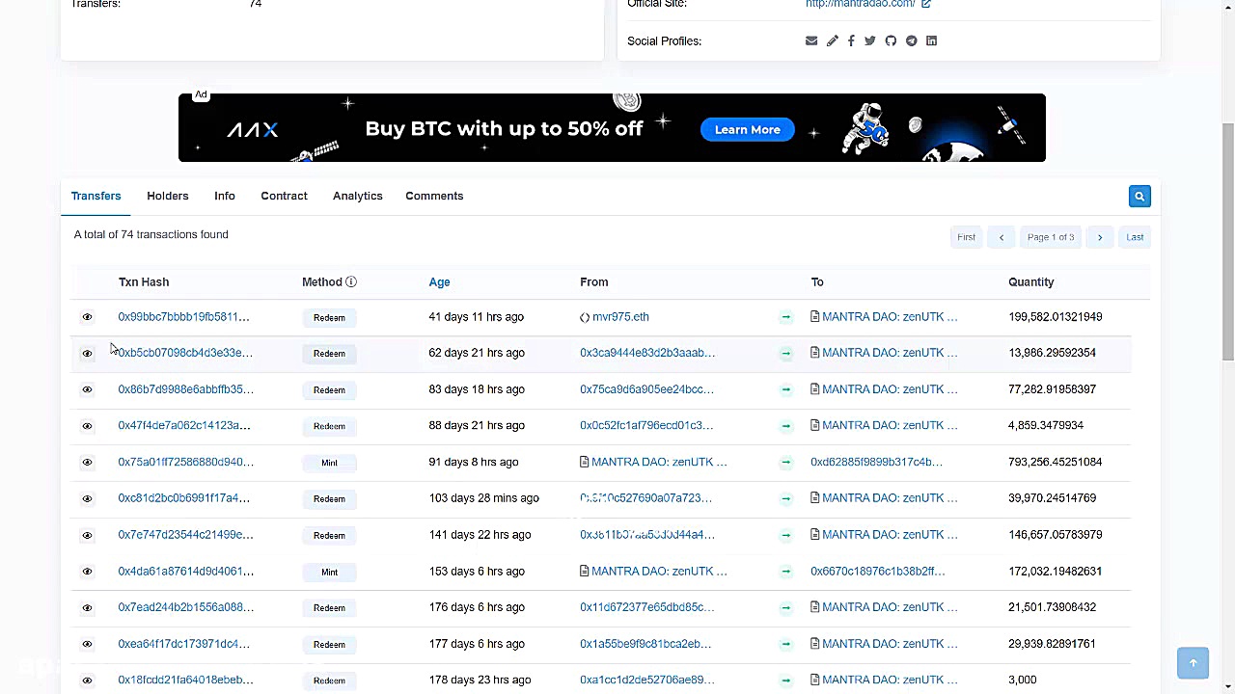This screenshot has width=1235, height=694.
Task: Open the blog pencil social icon
Action: pos(833,40)
